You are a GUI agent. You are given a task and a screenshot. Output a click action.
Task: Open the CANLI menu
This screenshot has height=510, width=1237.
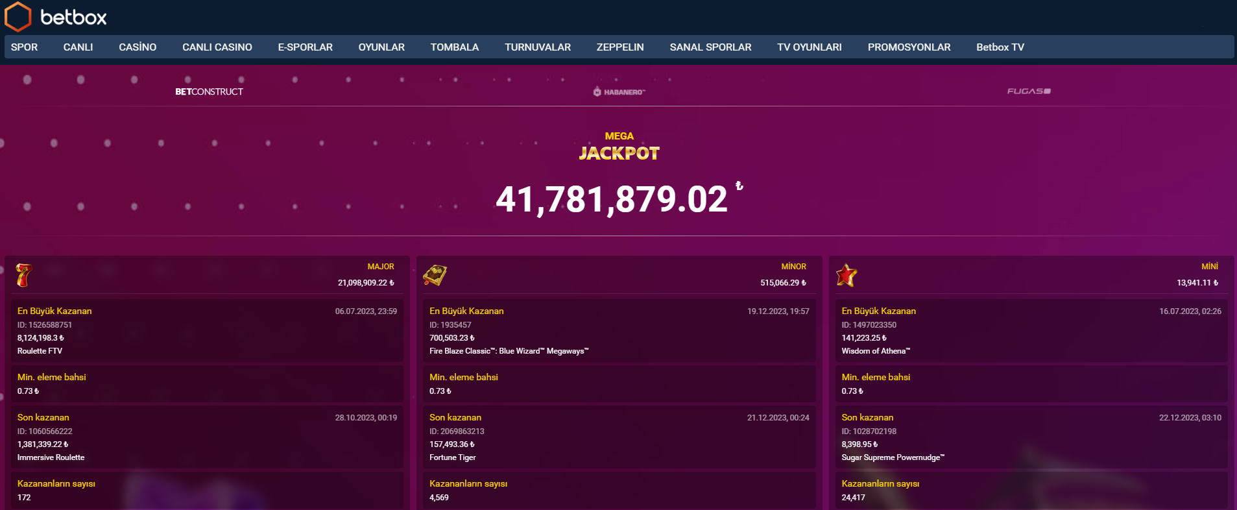pyautogui.click(x=78, y=47)
